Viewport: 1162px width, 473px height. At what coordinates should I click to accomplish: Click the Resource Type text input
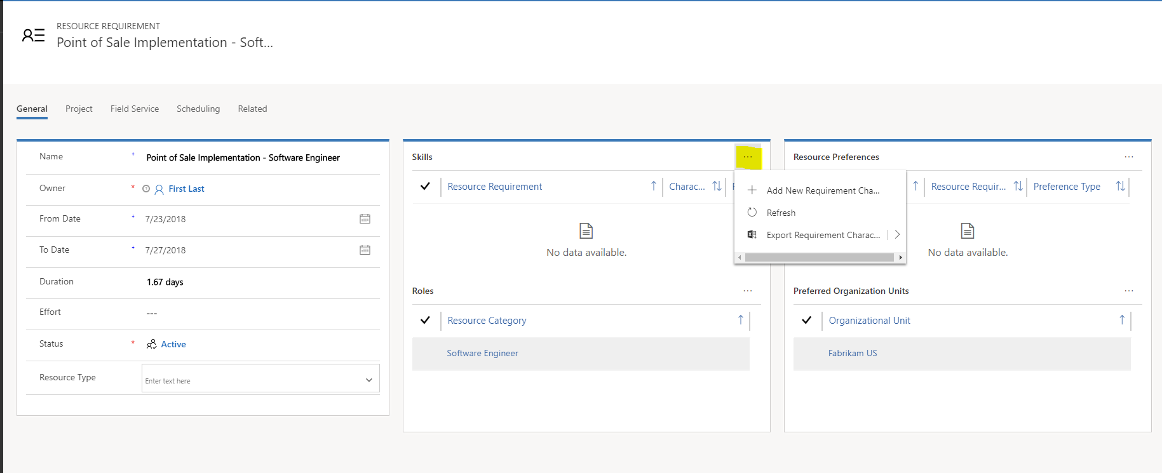(x=260, y=378)
